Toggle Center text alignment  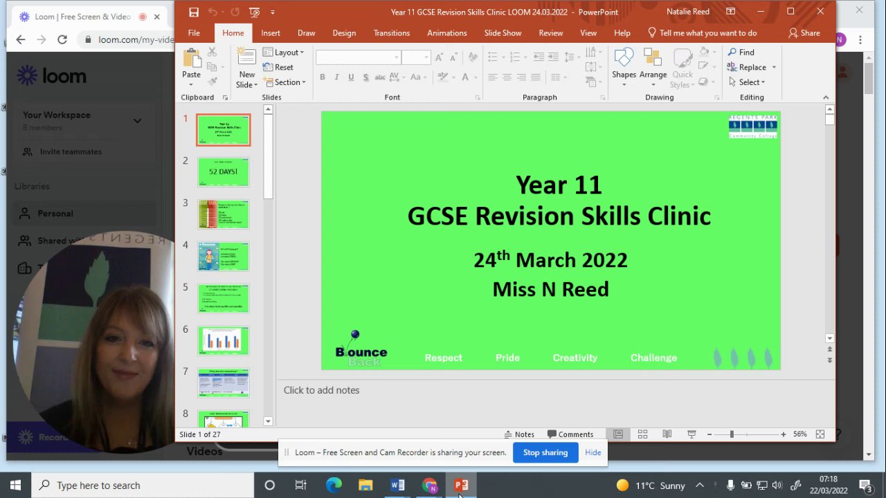coord(507,77)
